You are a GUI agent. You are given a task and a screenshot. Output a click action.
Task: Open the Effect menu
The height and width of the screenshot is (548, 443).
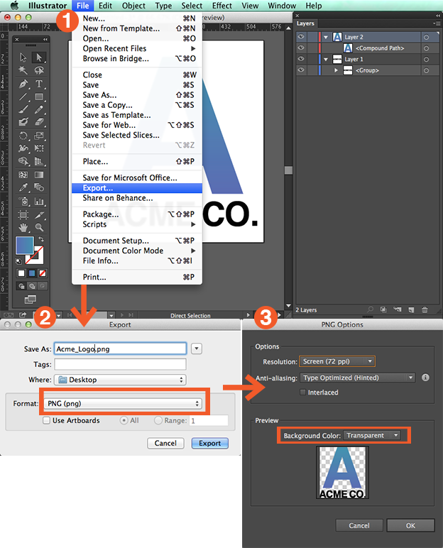[x=222, y=6]
